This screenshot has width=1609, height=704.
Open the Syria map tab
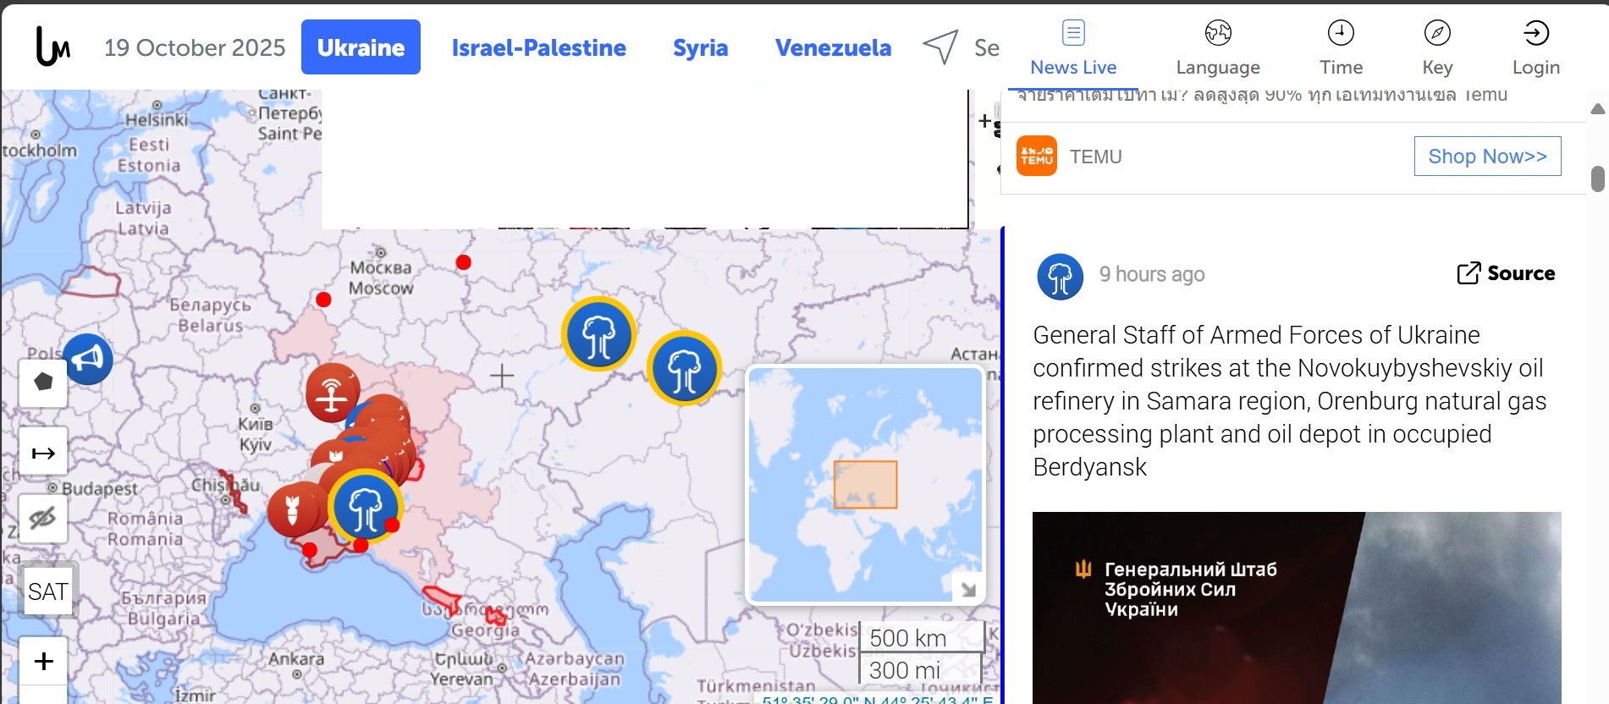point(701,47)
